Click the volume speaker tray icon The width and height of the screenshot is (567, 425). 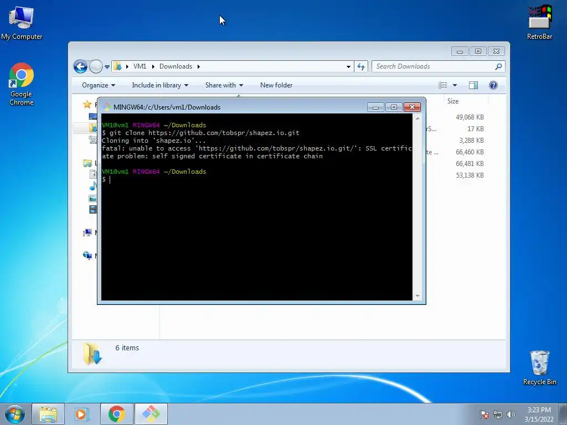(511, 414)
